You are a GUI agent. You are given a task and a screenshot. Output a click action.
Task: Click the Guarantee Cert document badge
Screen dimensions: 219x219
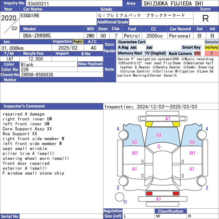[x=132, y=42]
